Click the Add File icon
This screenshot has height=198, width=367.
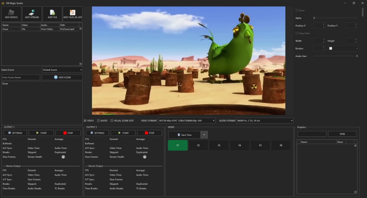click(52, 12)
